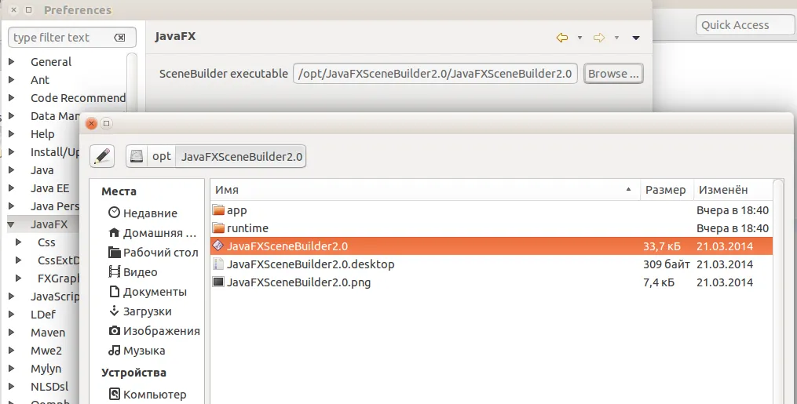The image size is (797, 404).
Task: Clear the filter text with the eraser icon
Action: tap(119, 38)
